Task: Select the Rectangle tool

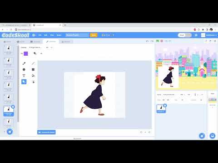Action: click(33, 69)
